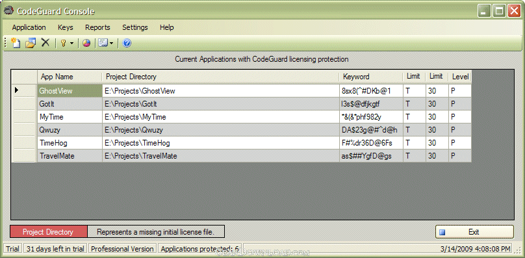The width and height of the screenshot is (525, 258).
Task: Click the keyword l3s$@dfjkgtf cell
Action: pyautogui.click(x=371, y=104)
